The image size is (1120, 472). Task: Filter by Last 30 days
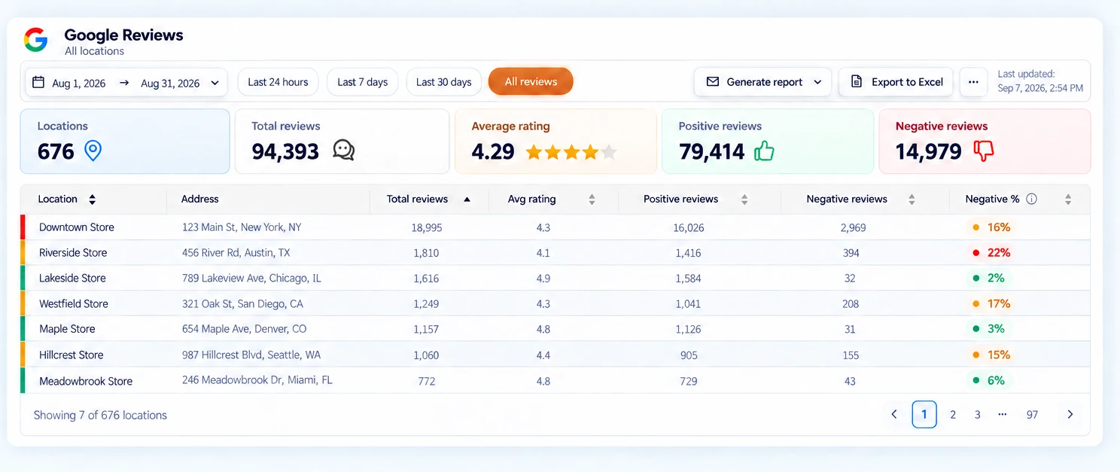[x=444, y=82]
